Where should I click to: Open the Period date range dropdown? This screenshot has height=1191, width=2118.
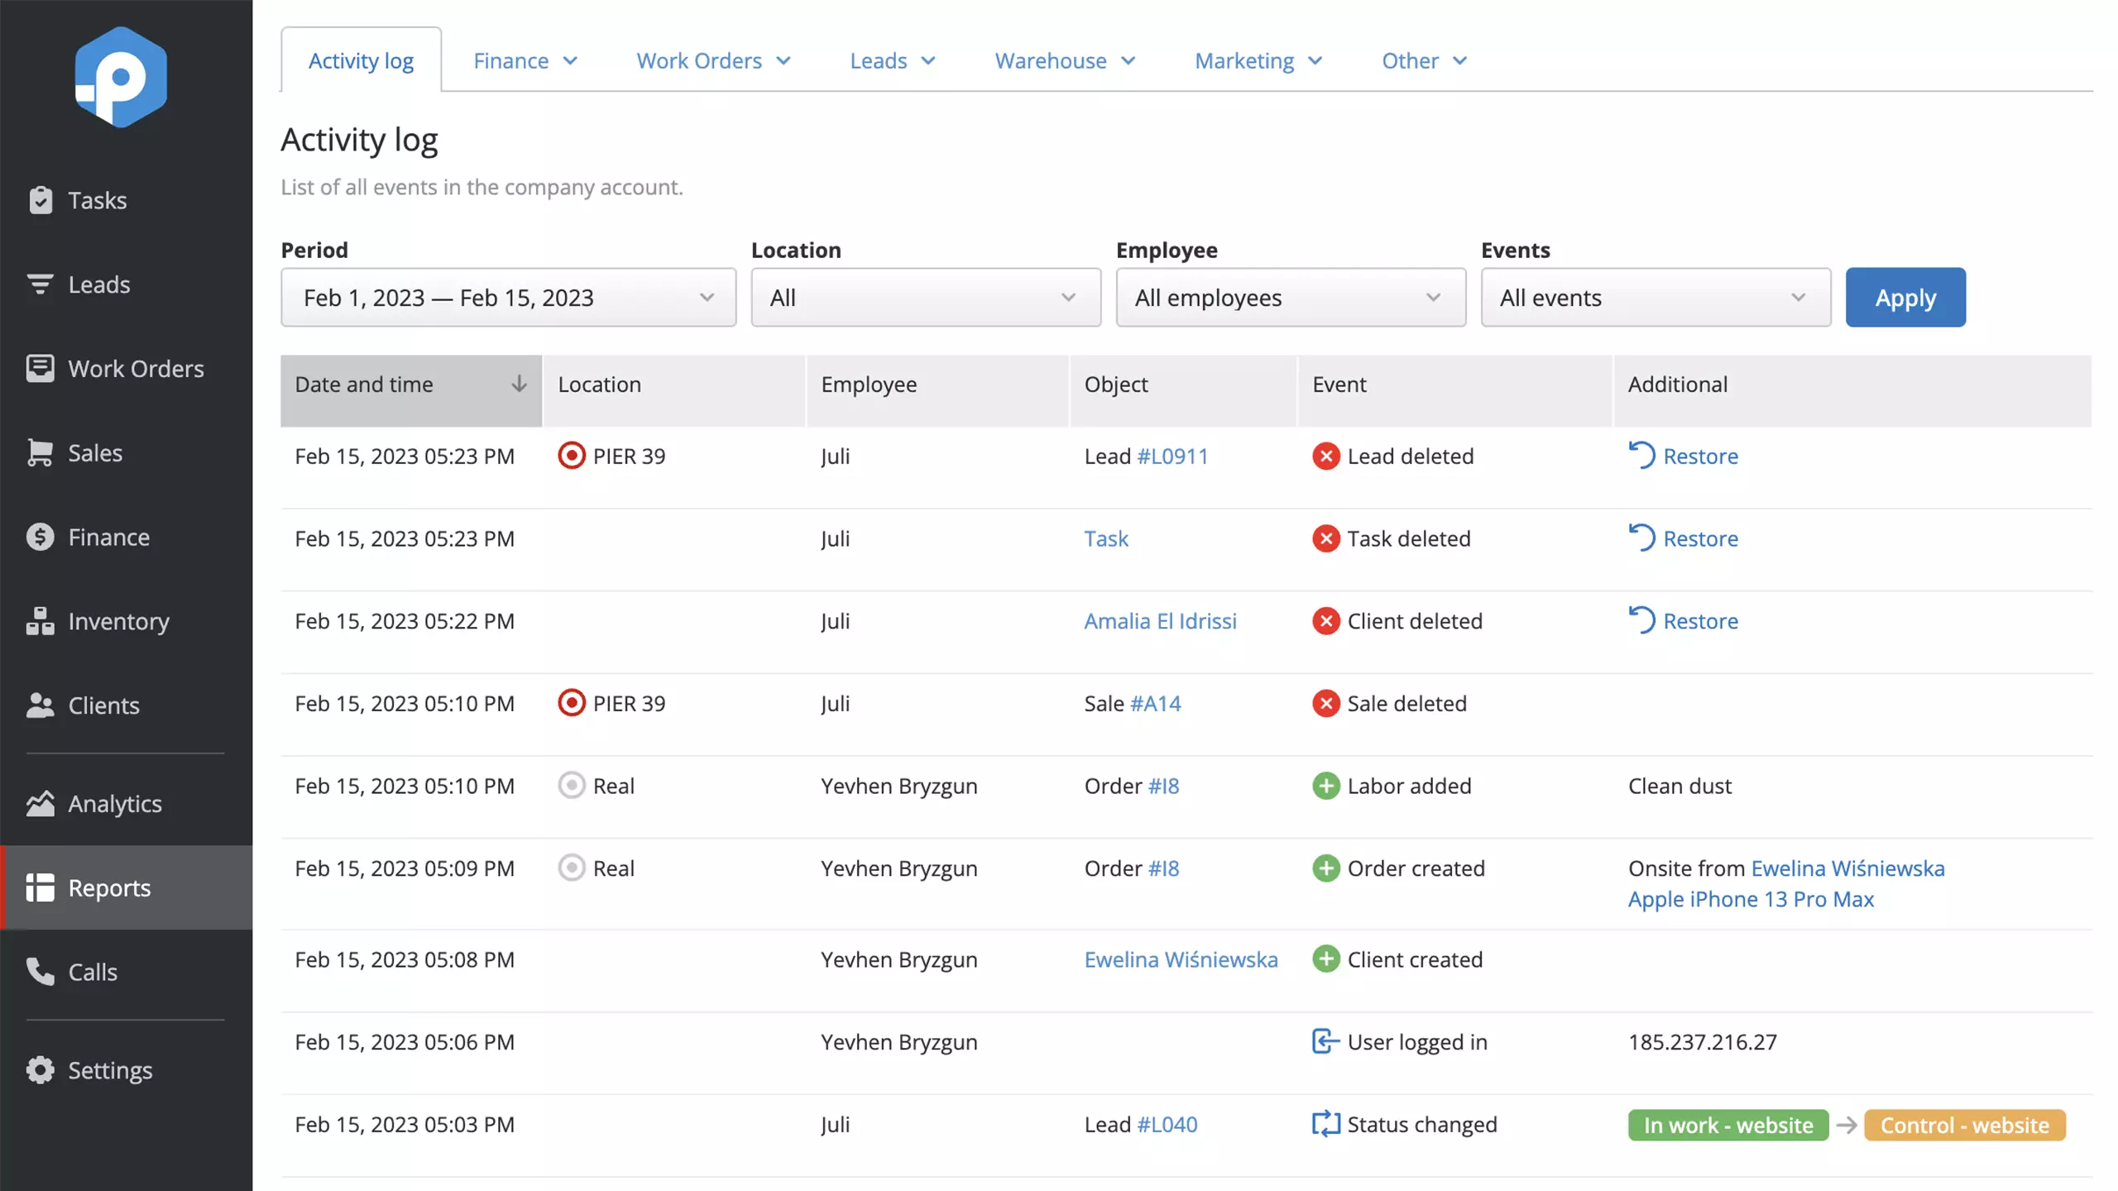pyautogui.click(x=508, y=297)
